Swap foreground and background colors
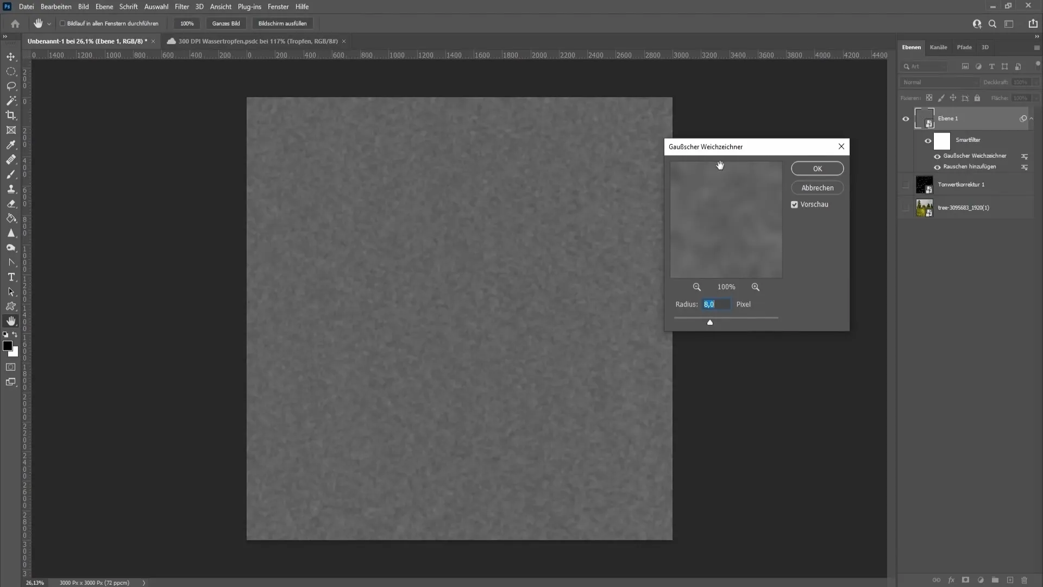The width and height of the screenshot is (1043, 587). 15,335
